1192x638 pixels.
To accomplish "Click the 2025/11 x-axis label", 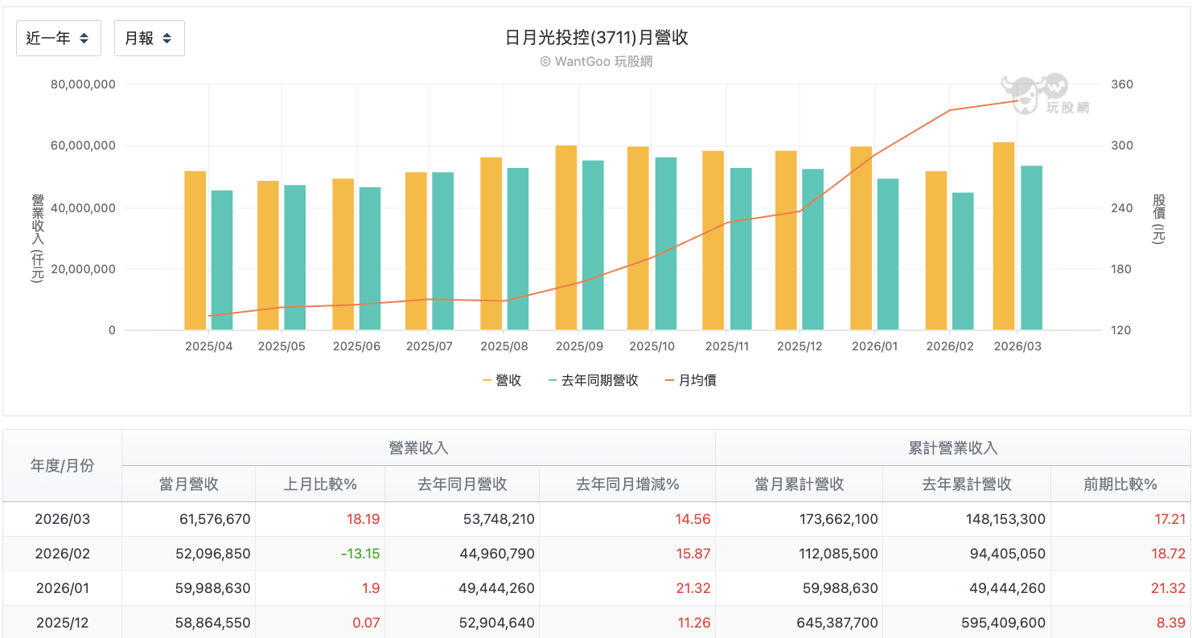I will click(x=727, y=346).
